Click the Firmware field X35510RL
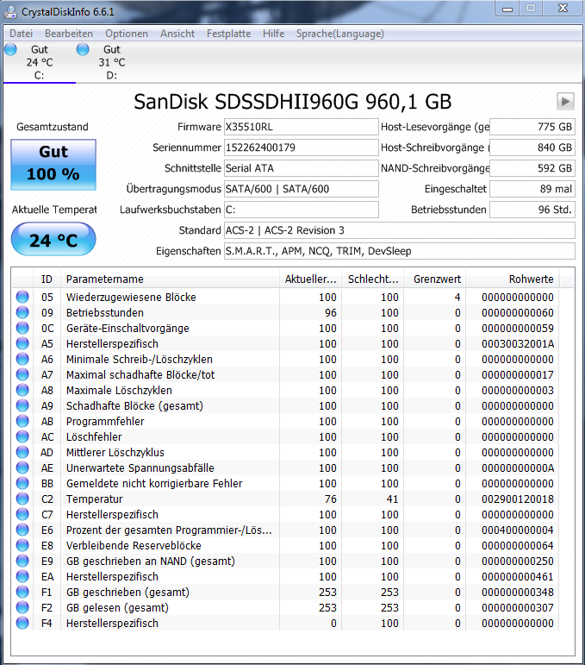 302,127
